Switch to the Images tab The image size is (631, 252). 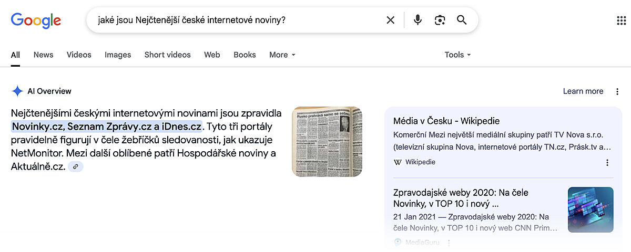[118, 55]
